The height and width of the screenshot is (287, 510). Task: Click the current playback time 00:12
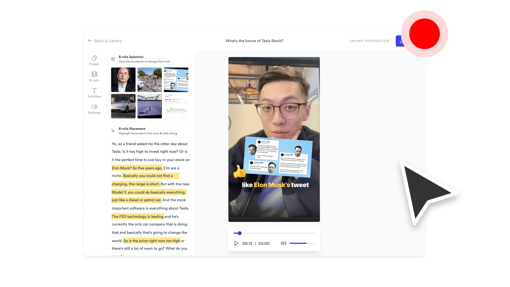coord(247,243)
